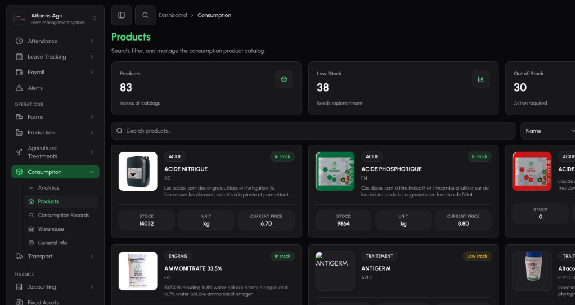Click the Low stock badge on ANTIGERM
Image resolution: width=575 pixels, height=305 pixels.
coord(477,256)
